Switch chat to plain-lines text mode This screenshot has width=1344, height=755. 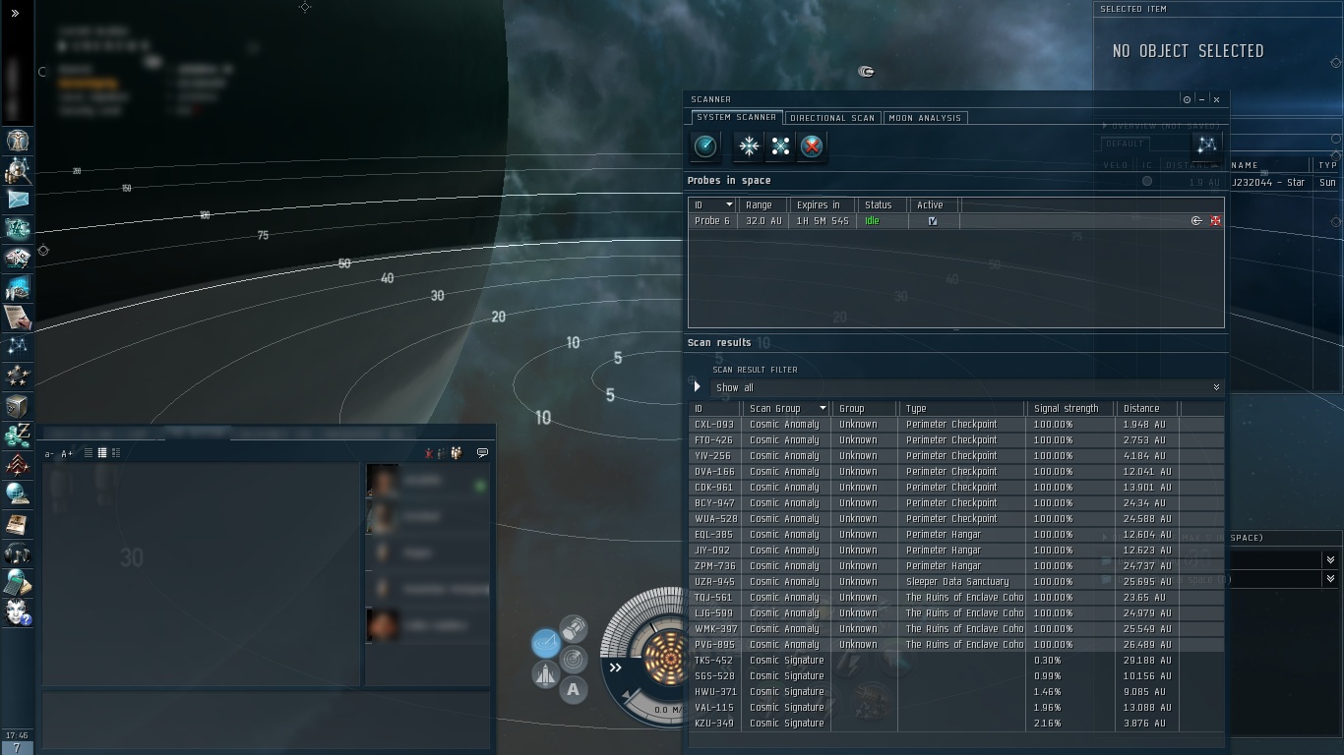88,453
